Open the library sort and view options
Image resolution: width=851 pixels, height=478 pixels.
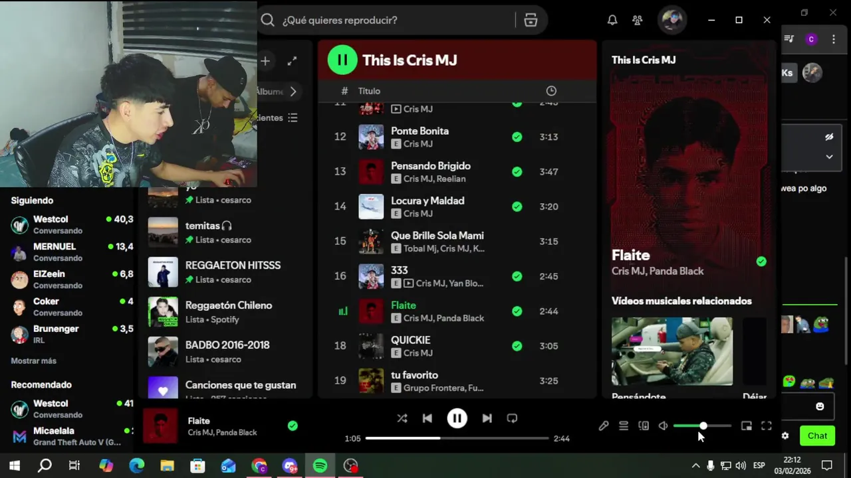pyautogui.click(x=293, y=118)
